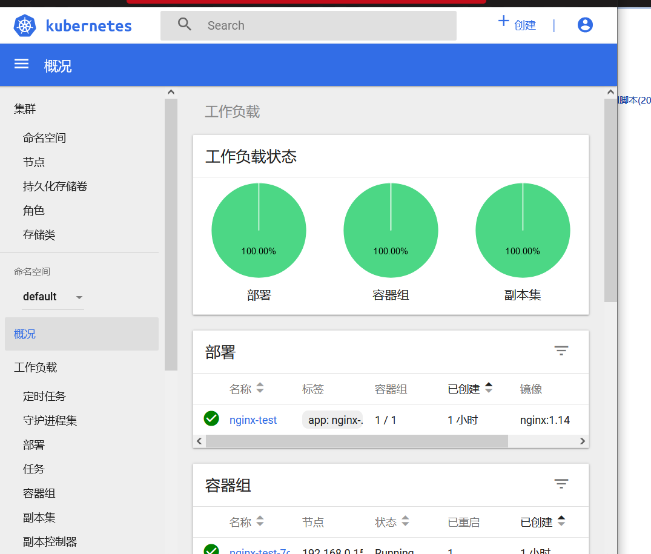Open filter icon in 部署 card
Image resolution: width=651 pixels, height=554 pixels.
561,351
